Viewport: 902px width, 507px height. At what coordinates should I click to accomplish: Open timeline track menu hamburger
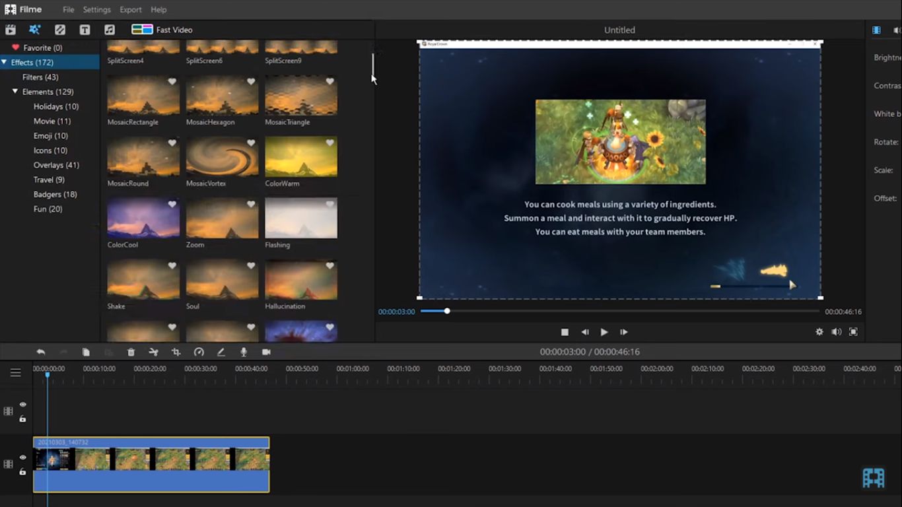click(x=16, y=373)
